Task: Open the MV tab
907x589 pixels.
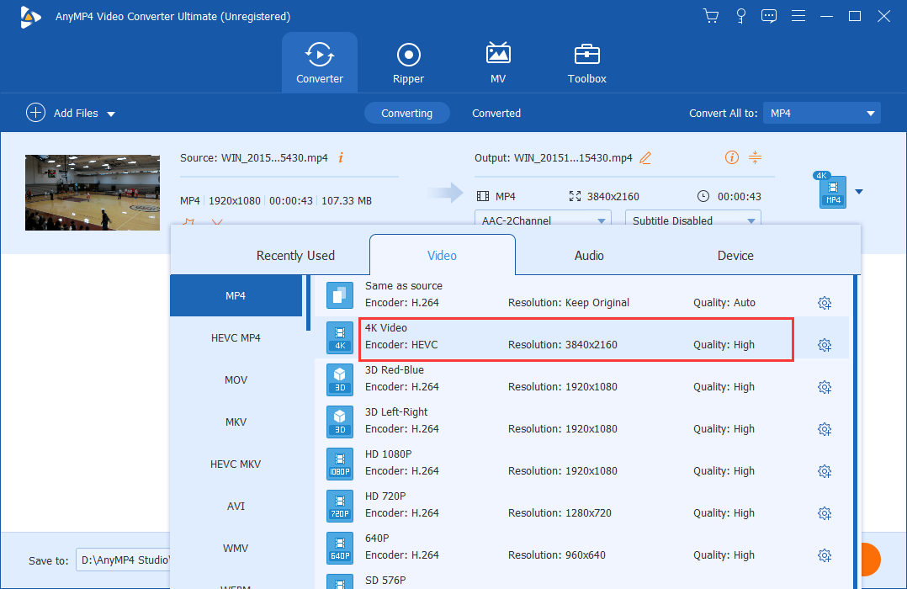Action: [x=498, y=62]
